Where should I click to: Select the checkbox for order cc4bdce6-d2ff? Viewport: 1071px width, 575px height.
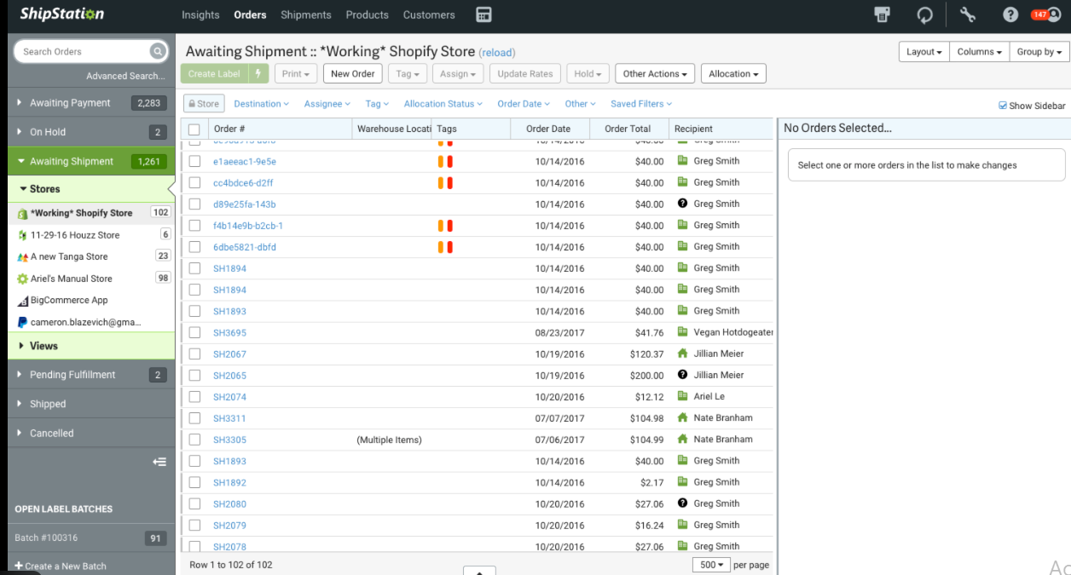point(194,183)
